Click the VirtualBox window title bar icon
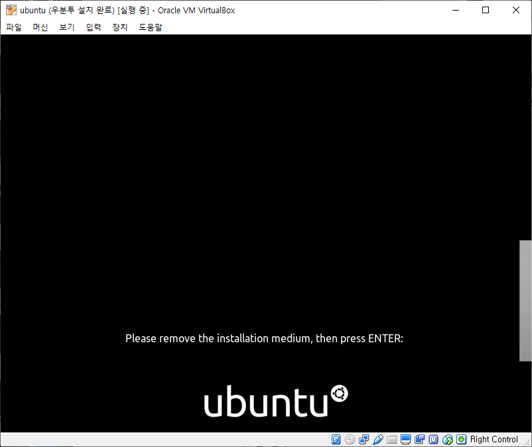Image resolution: width=532 pixels, height=447 pixels. (x=11, y=10)
